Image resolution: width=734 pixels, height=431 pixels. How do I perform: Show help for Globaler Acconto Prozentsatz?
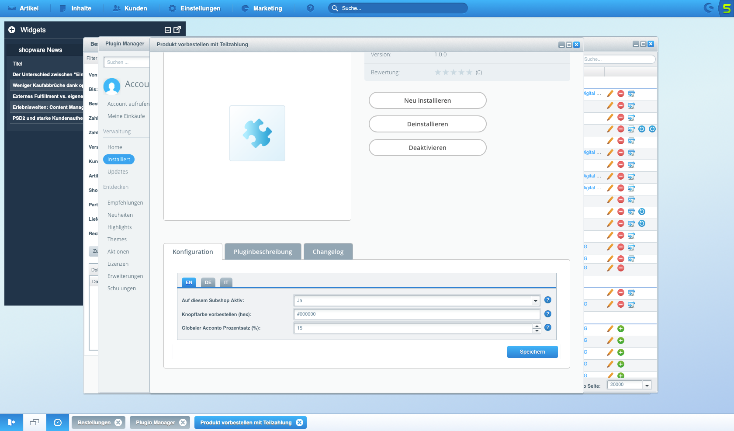tap(548, 327)
